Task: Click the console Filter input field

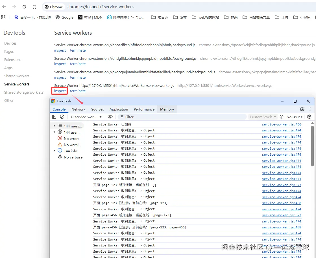Action: [182, 117]
